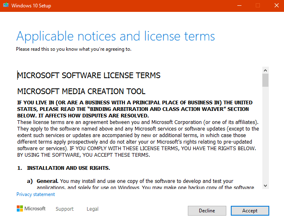Open the Legal link

[x=92, y=209]
